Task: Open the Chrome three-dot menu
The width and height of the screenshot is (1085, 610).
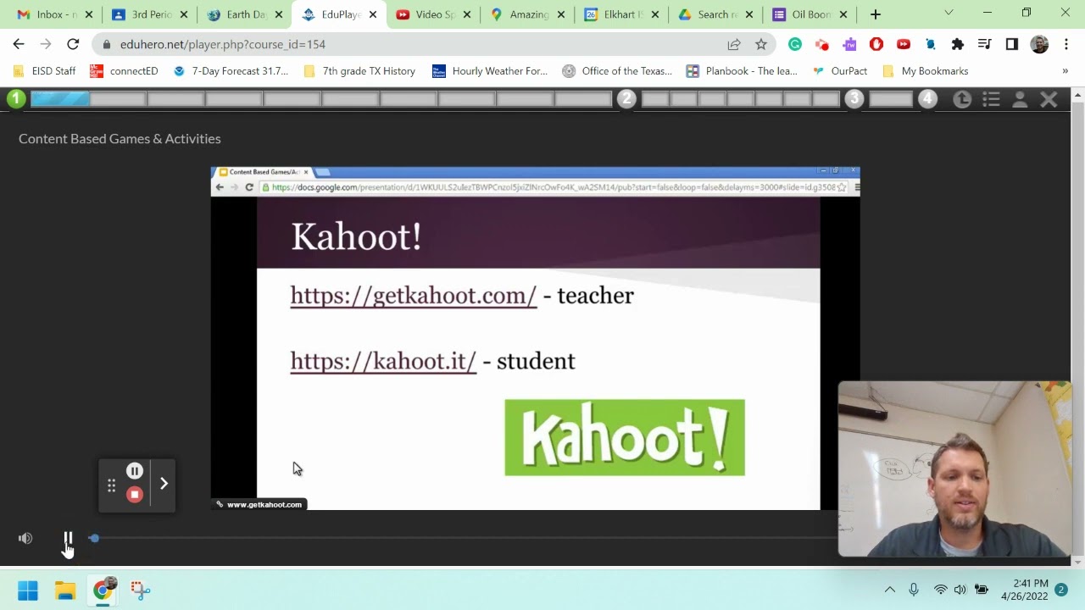Action: pos(1066,44)
